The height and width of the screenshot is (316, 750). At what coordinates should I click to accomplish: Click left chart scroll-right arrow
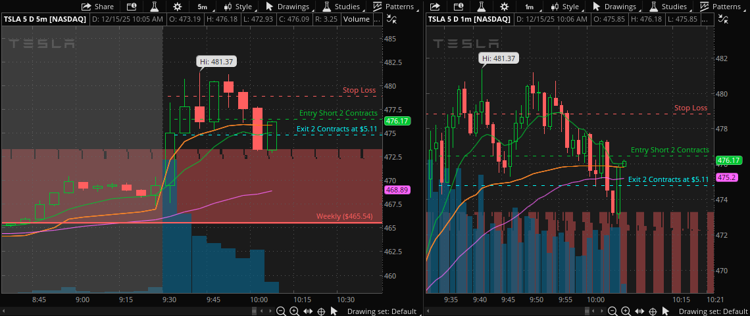pos(270,311)
